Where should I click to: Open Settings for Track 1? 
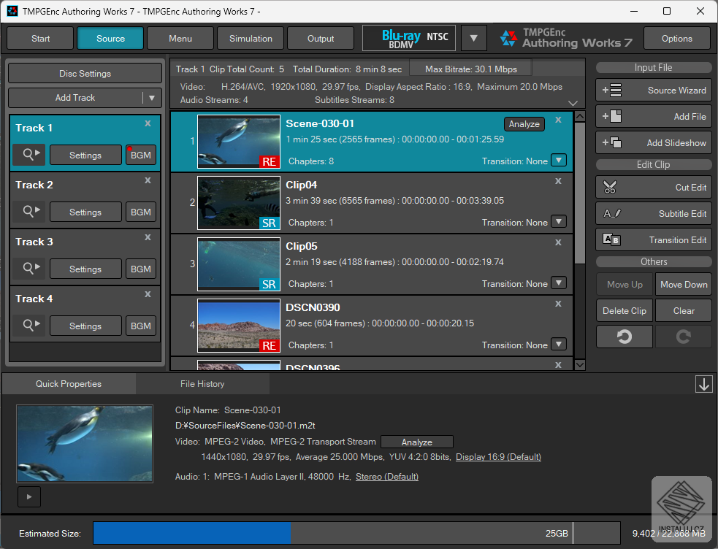[x=85, y=155]
